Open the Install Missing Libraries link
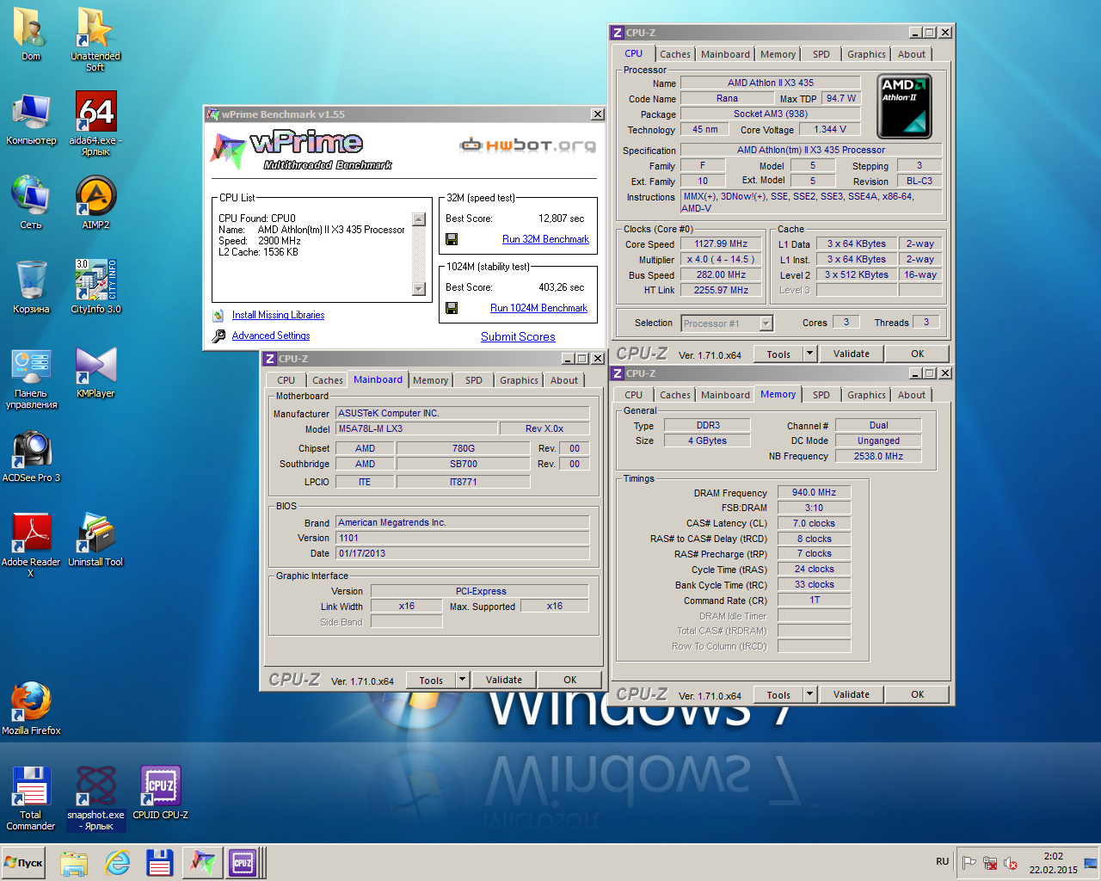The image size is (1101, 881). point(278,315)
